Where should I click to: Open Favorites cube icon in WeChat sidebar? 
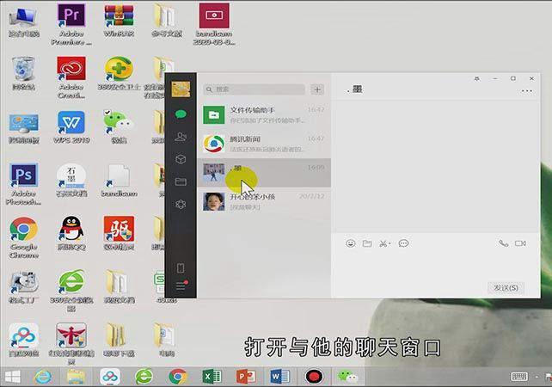point(181,159)
